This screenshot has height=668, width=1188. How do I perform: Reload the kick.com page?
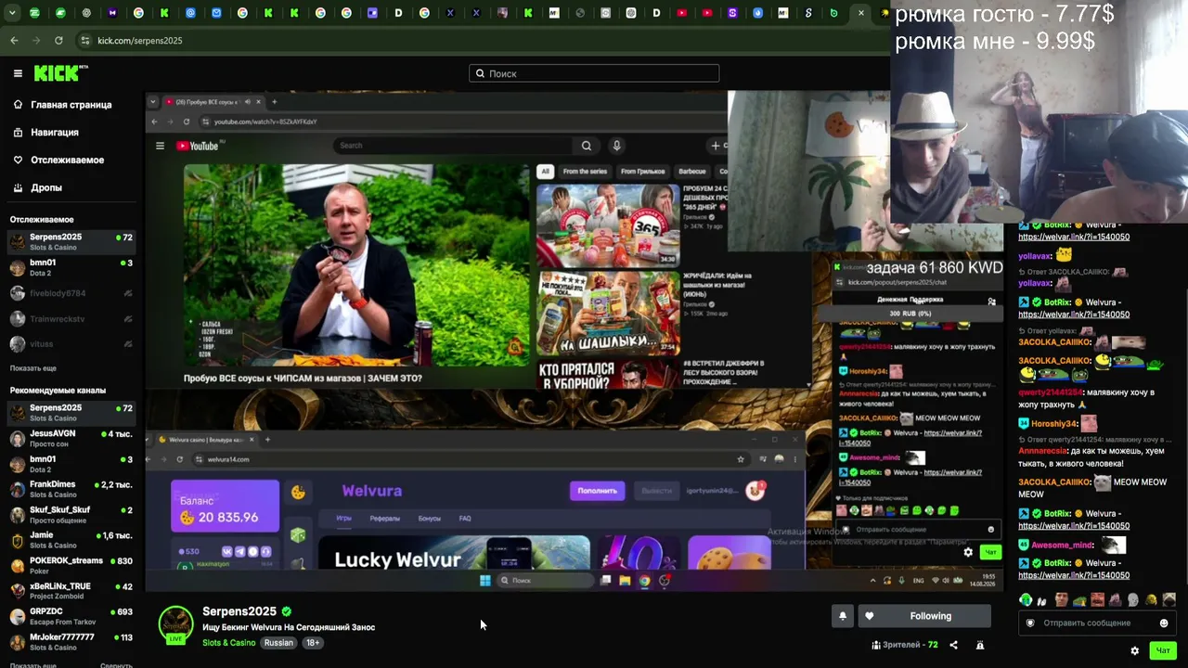pos(58,41)
